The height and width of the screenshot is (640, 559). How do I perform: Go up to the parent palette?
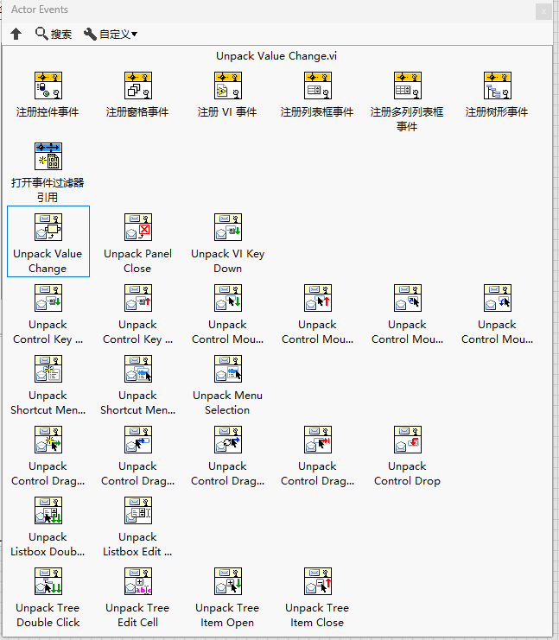16,34
